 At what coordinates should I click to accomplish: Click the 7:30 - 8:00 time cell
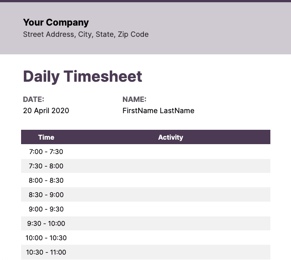tap(46, 166)
